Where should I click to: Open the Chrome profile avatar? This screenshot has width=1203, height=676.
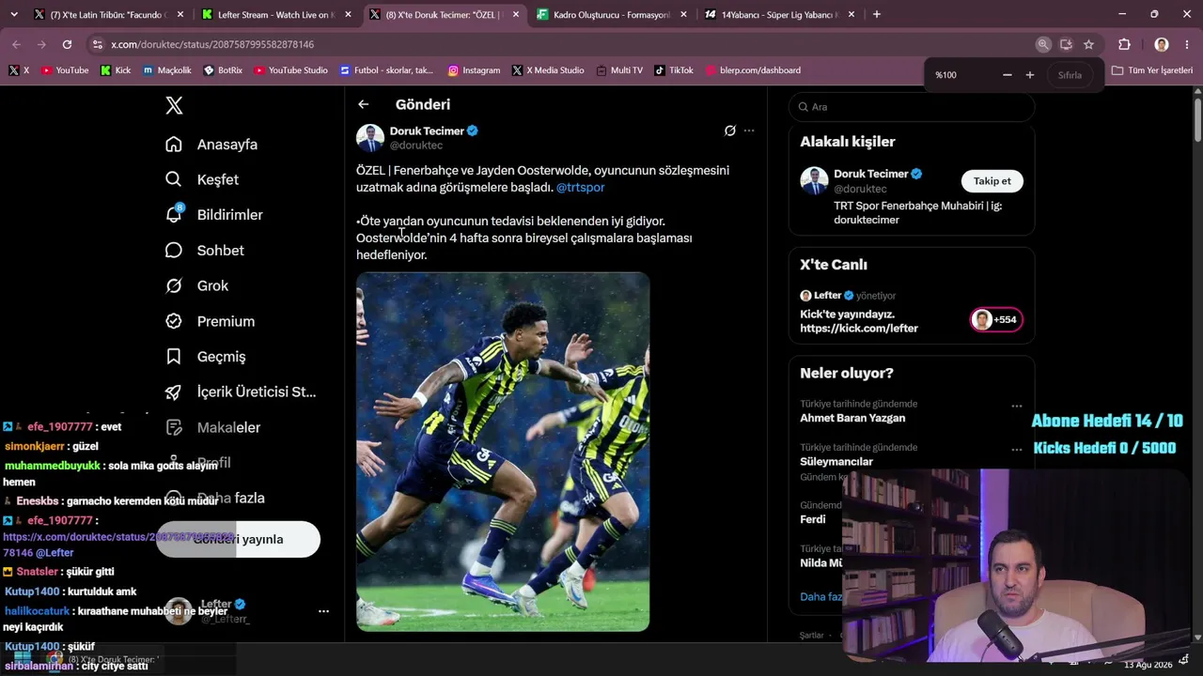1162,44
